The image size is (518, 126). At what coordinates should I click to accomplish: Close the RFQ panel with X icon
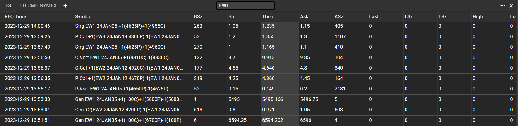pos(511,6)
